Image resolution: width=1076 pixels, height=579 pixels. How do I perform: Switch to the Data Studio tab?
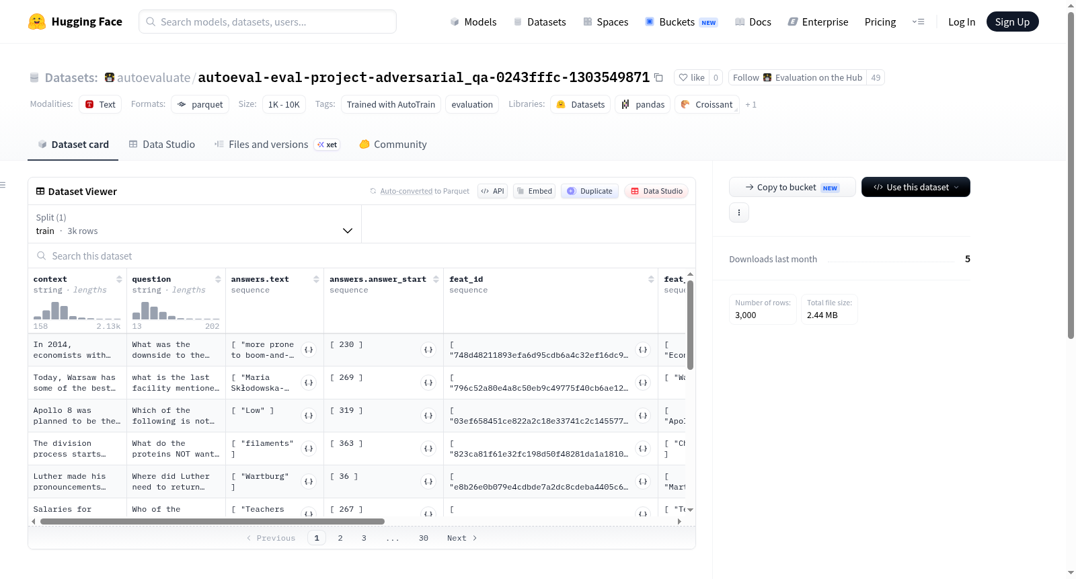coord(162,145)
